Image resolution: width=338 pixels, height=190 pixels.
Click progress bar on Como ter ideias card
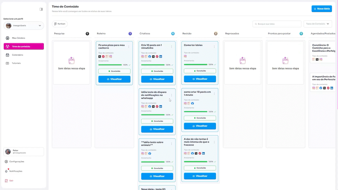(x=196, y=64)
